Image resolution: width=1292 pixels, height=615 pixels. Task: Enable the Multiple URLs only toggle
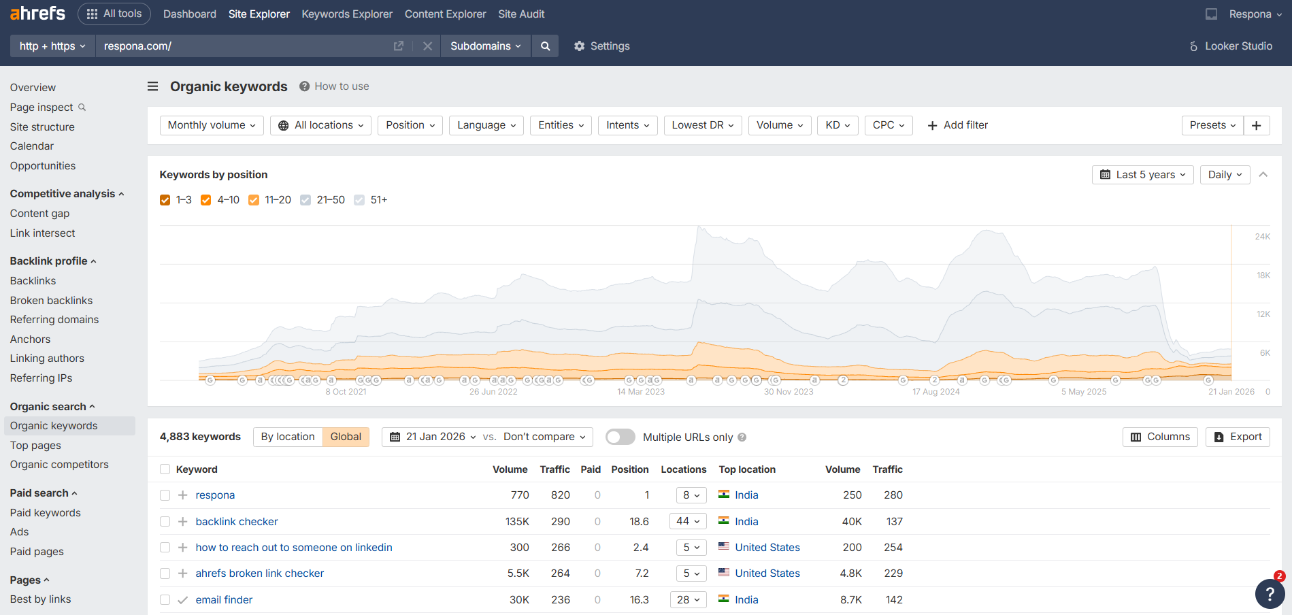pyautogui.click(x=620, y=437)
